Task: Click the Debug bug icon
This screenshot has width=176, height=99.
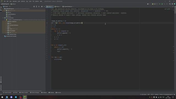Action: pos(162,4)
